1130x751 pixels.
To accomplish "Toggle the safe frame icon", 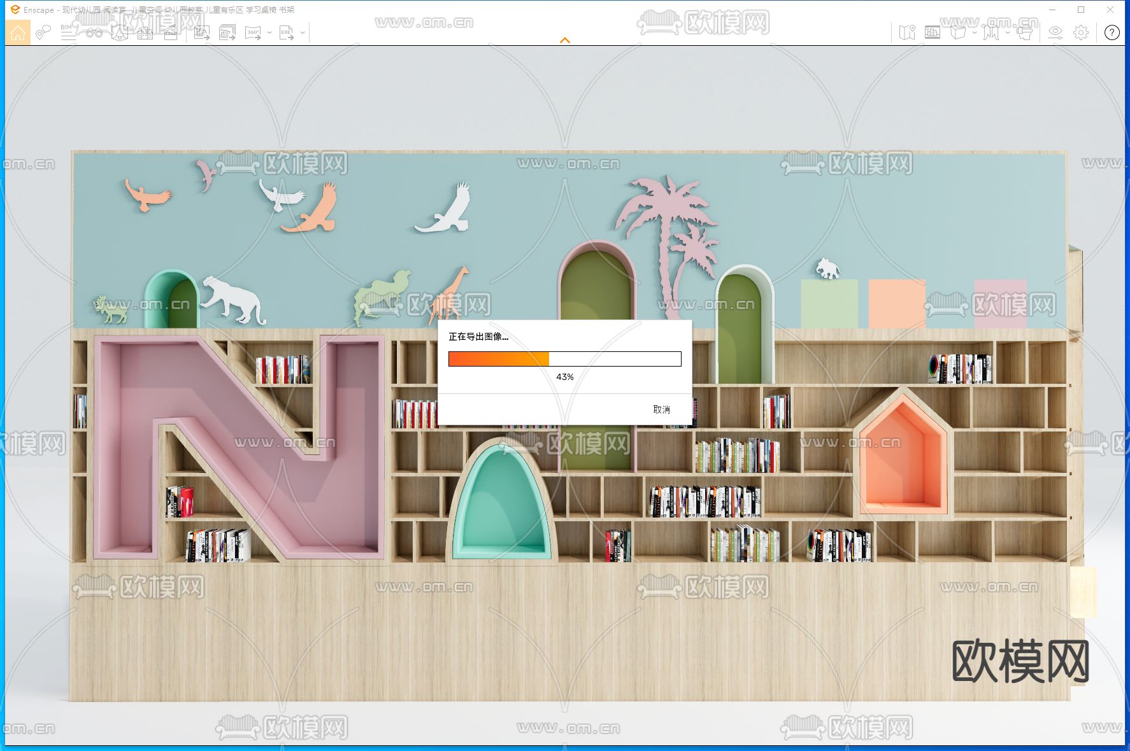I will [x=933, y=32].
